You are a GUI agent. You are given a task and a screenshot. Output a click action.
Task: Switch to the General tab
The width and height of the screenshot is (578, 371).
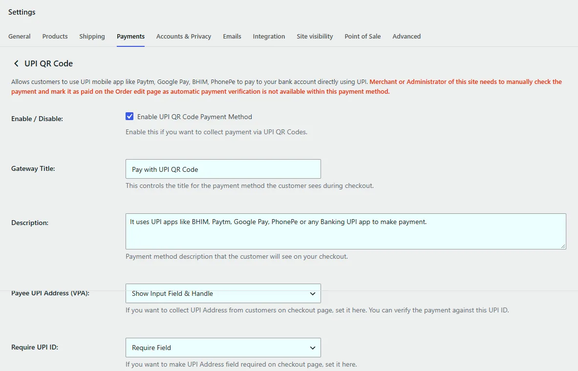pos(20,36)
